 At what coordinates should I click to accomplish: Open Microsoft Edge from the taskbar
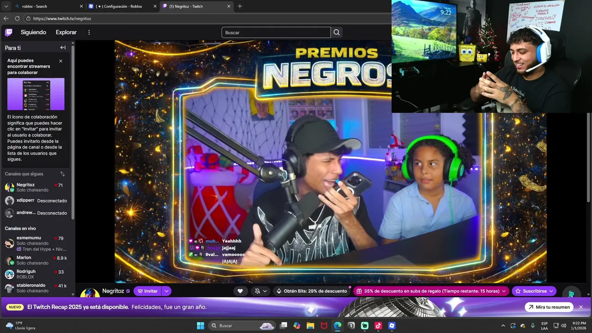click(x=338, y=326)
